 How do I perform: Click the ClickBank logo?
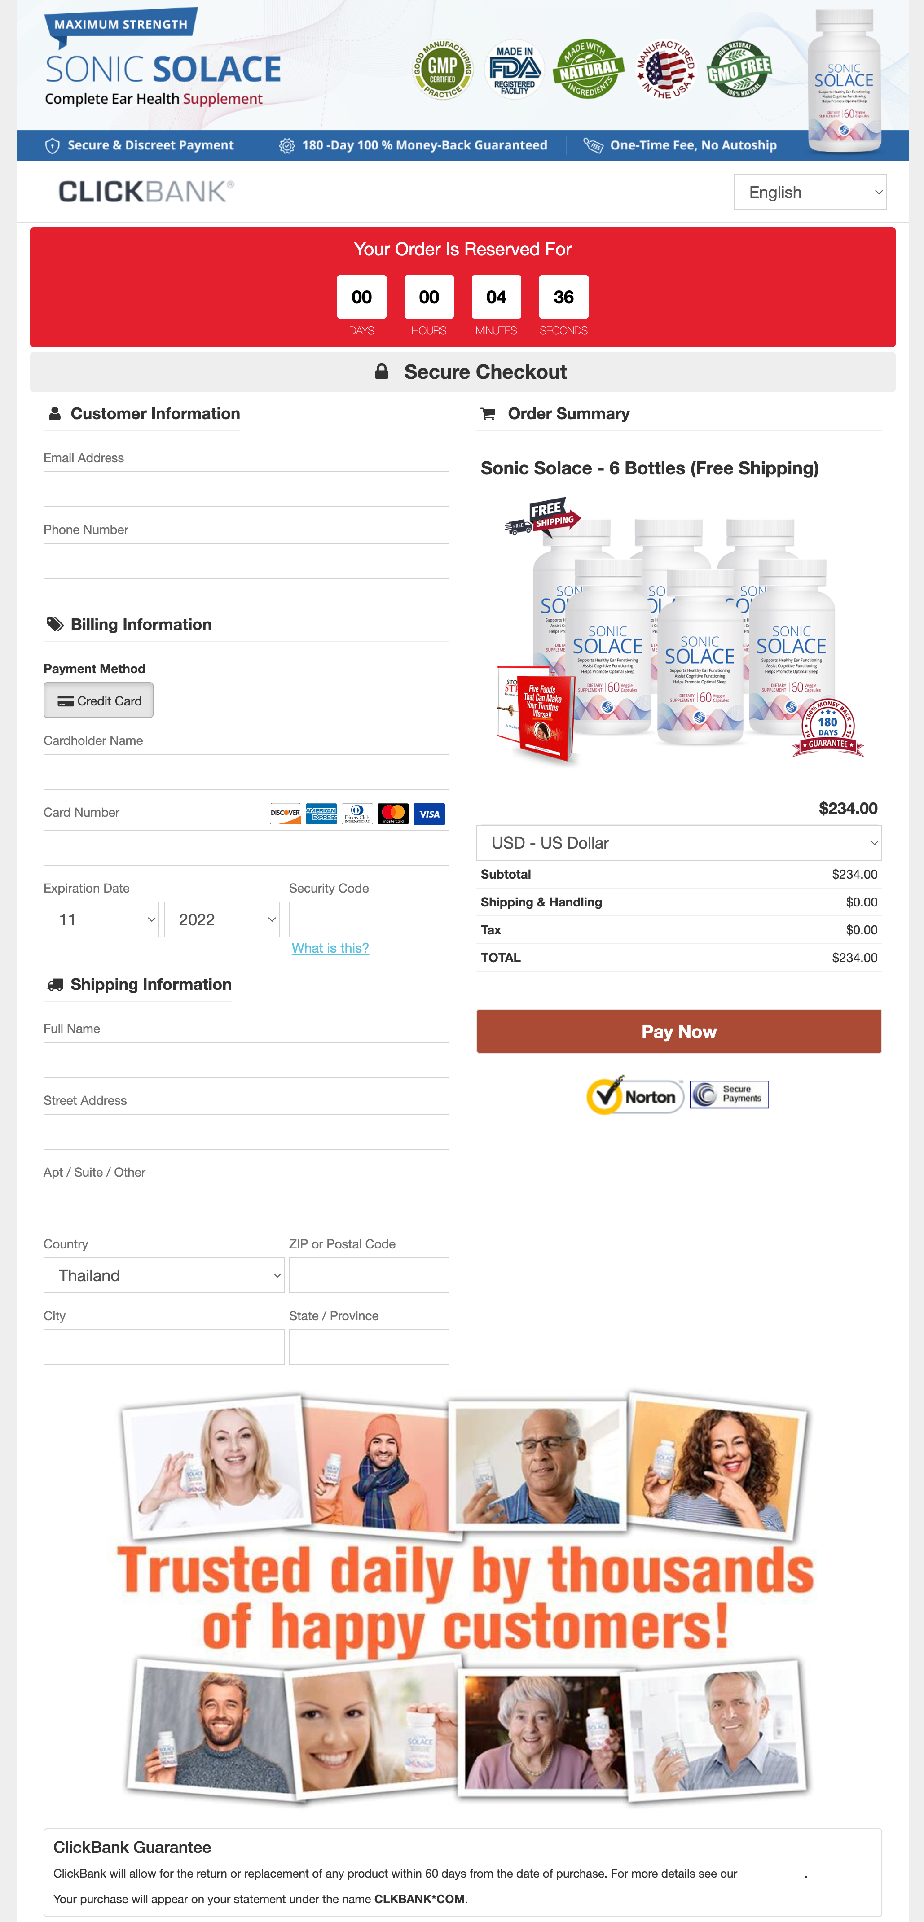(146, 192)
